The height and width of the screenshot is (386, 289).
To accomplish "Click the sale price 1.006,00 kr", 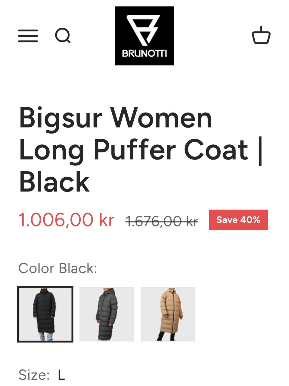I will [67, 220].
